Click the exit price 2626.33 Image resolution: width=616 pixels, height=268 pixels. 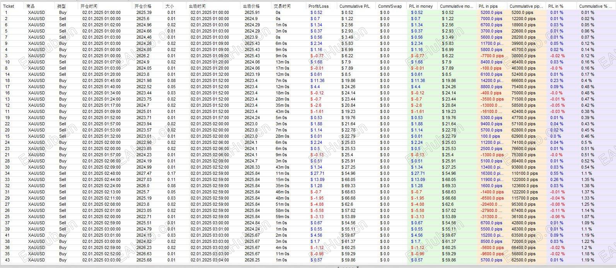click(252, 167)
